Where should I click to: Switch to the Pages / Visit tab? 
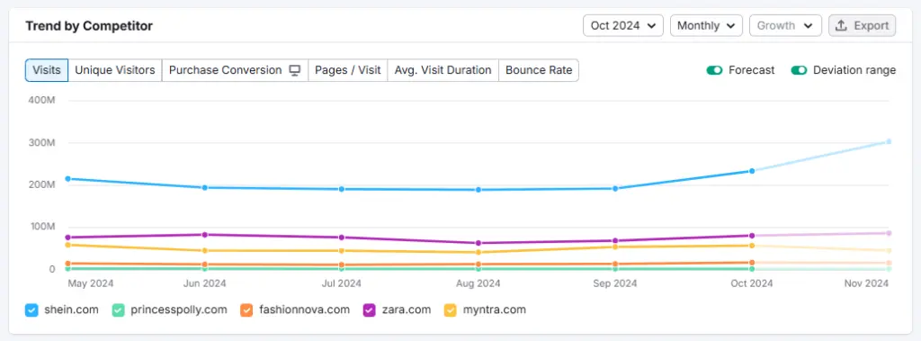tap(348, 70)
